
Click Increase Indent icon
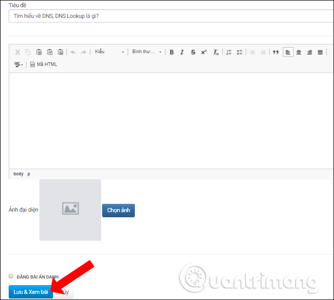pos(263,52)
